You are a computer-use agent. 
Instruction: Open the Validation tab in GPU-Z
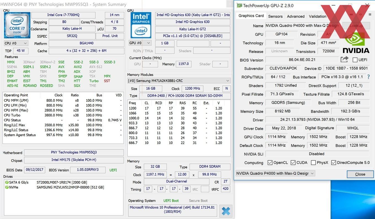[x=317, y=16]
